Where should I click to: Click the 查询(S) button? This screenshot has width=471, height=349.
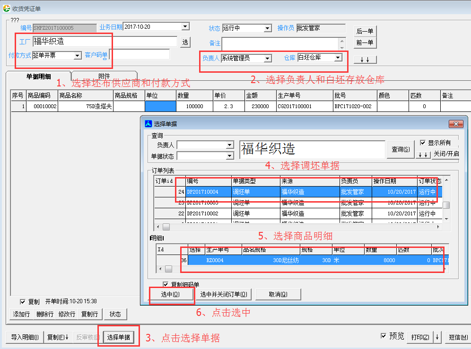pyautogui.click(x=401, y=149)
